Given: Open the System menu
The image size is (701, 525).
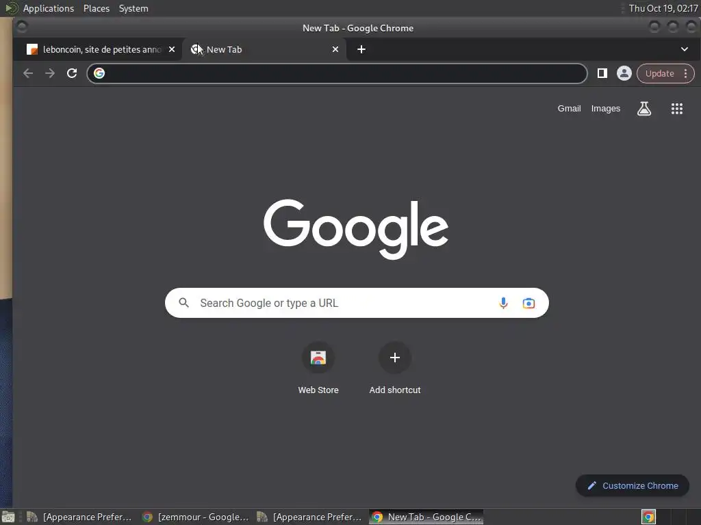Looking at the screenshot, I should (133, 8).
